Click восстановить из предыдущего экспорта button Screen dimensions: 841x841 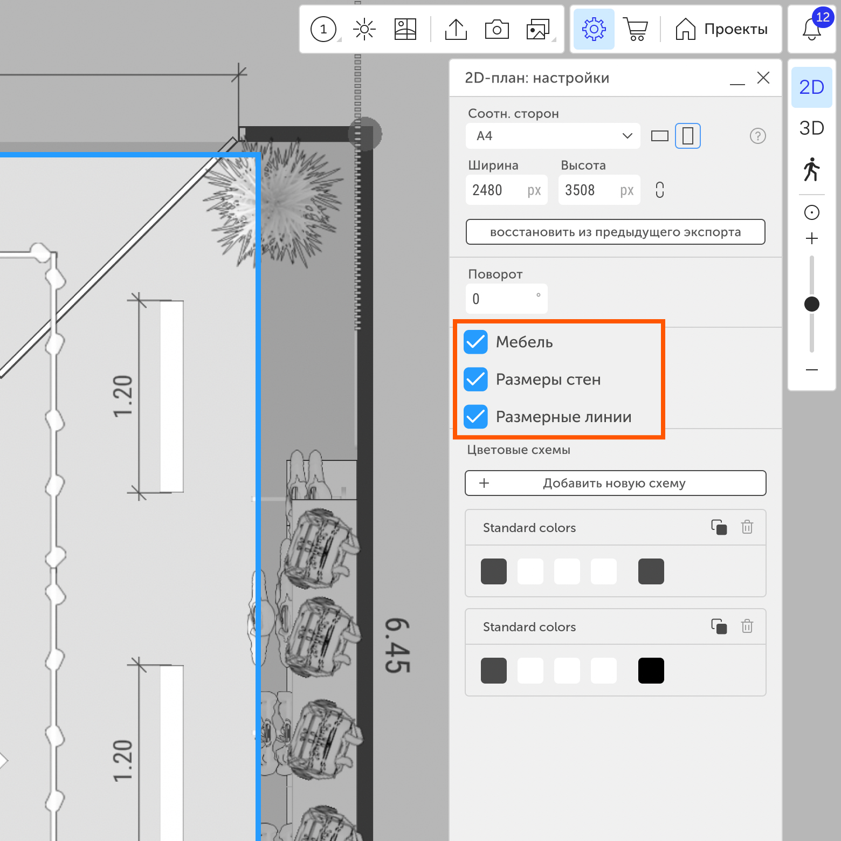pos(615,232)
